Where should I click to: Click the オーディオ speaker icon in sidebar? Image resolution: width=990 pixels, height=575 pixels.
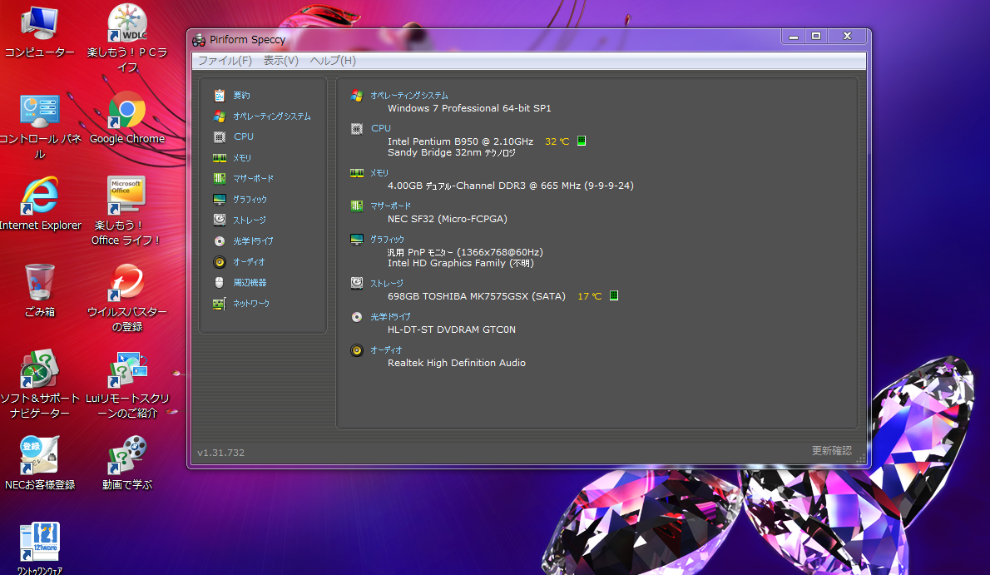tap(219, 261)
